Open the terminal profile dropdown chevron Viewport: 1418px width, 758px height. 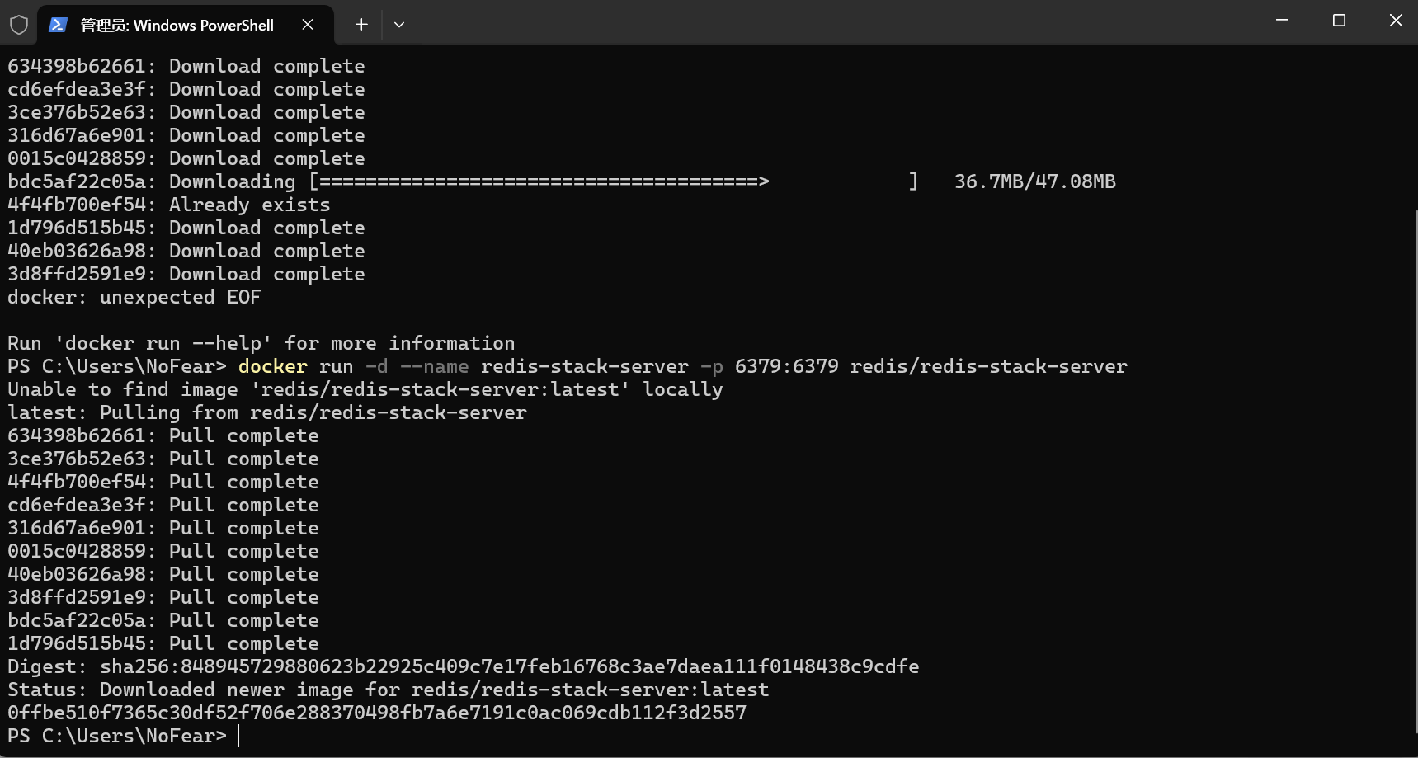tap(399, 25)
